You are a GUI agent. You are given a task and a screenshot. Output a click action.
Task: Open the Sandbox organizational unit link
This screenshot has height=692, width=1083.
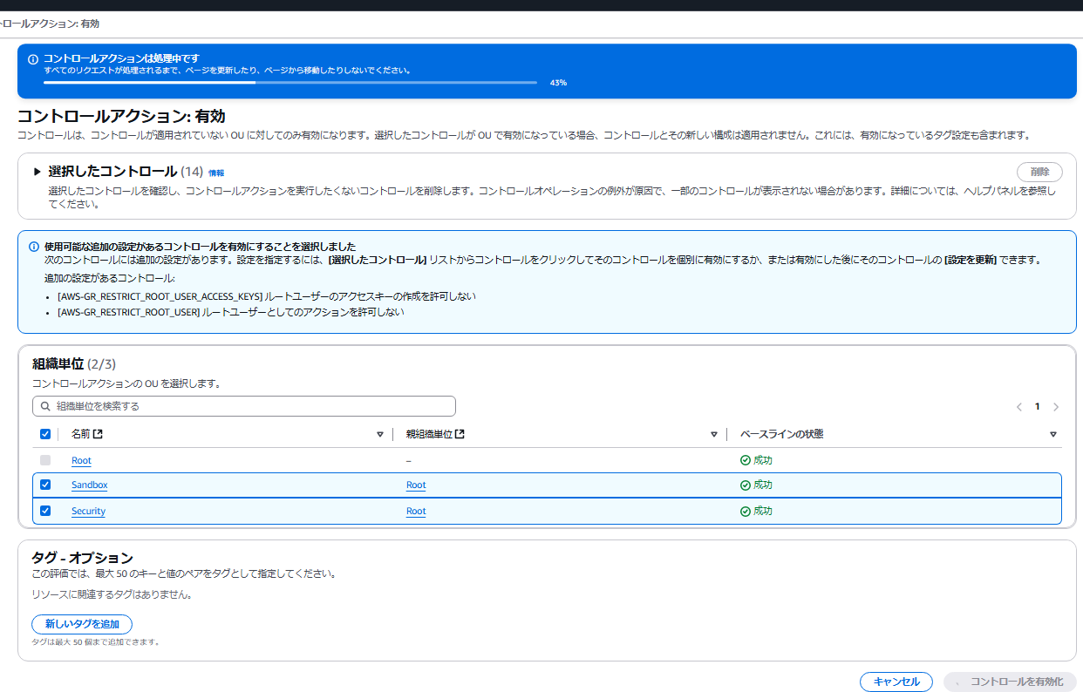[90, 485]
